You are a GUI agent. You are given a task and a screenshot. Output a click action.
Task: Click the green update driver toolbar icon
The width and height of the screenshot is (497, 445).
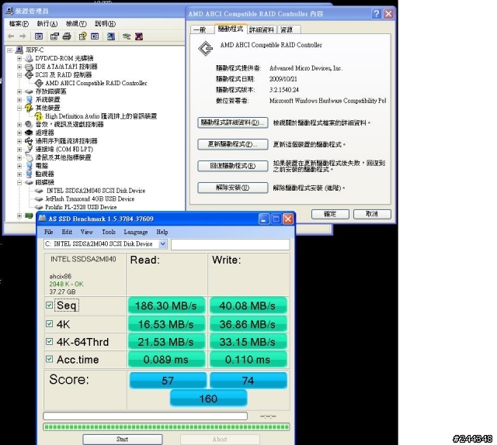tap(127, 36)
